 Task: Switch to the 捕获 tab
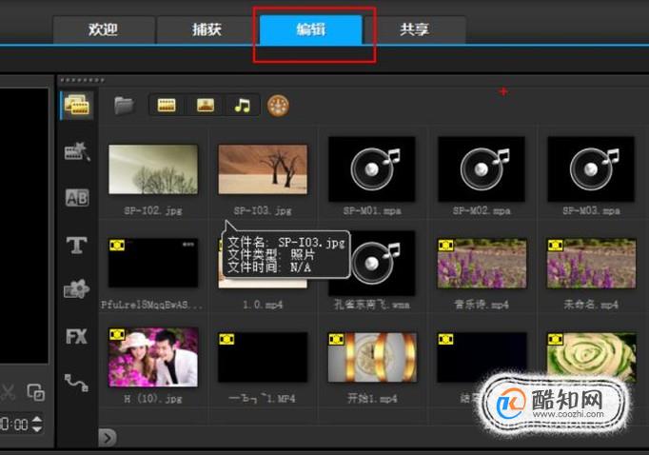[206, 30]
